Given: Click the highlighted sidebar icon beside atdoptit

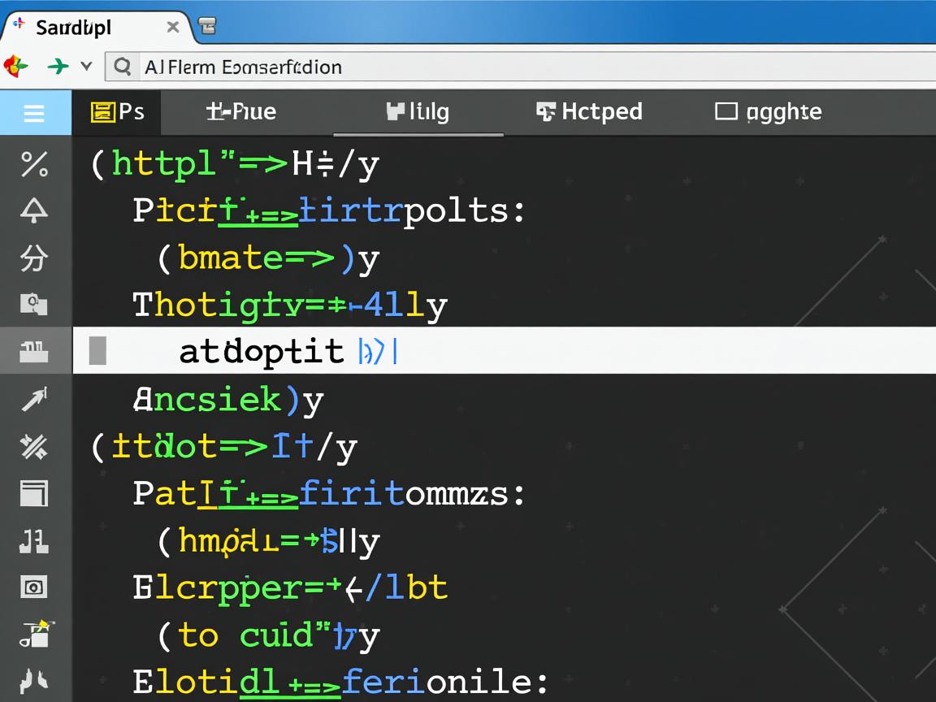Looking at the screenshot, I should pyautogui.click(x=34, y=352).
